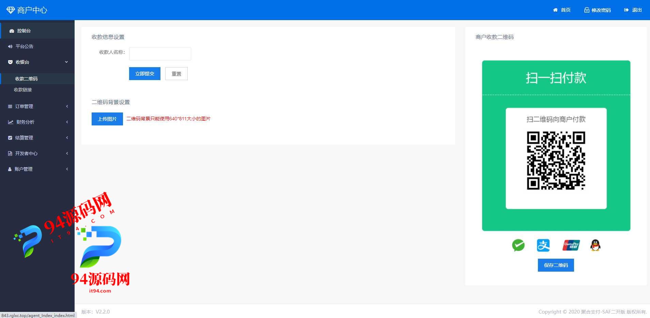The width and height of the screenshot is (650, 318).
Task: Click the Alipay icon
Action: pos(543,245)
